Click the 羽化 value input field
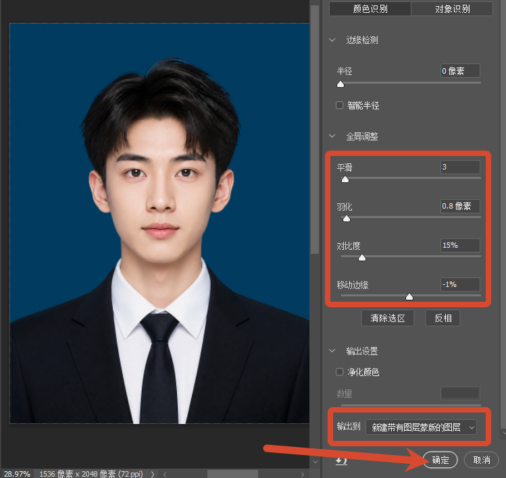The width and height of the screenshot is (506, 478). tap(460, 206)
